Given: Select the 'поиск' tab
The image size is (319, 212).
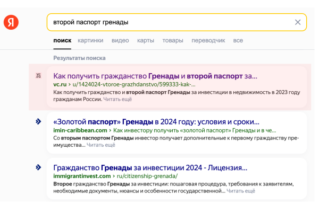Looking at the screenshot, I should click(62, 40).
